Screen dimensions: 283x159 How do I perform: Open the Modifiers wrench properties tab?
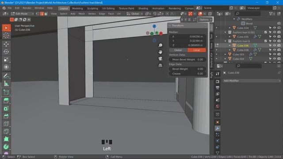point(218,129)
